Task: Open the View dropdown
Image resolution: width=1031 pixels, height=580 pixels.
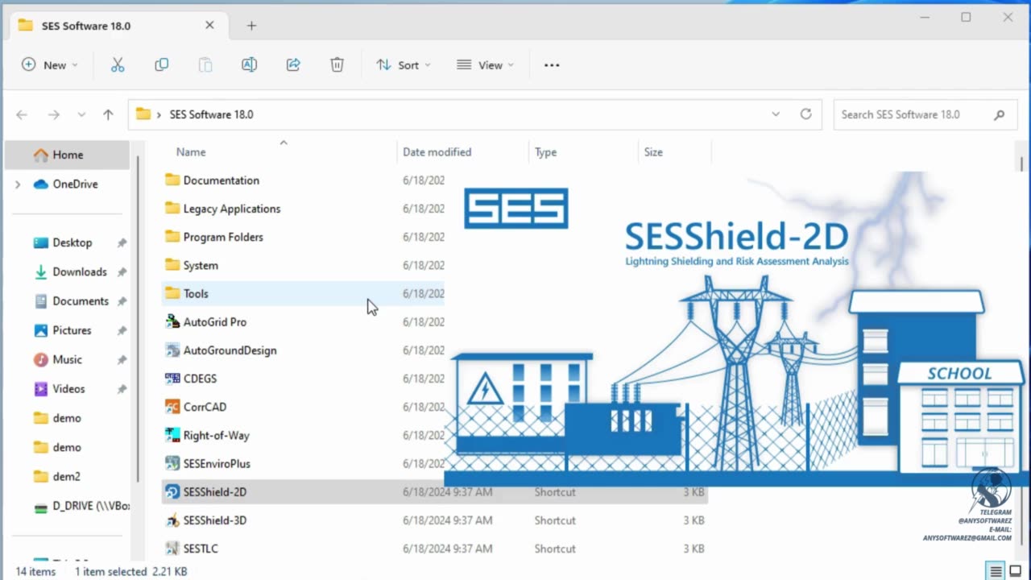Action: [485, 65]
